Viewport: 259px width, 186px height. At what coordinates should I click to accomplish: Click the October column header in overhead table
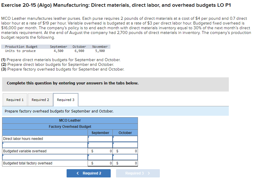[x=125, y=133]
